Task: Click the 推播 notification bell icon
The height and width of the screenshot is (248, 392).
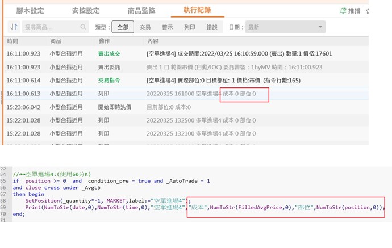Action: (x=343, y=10)
